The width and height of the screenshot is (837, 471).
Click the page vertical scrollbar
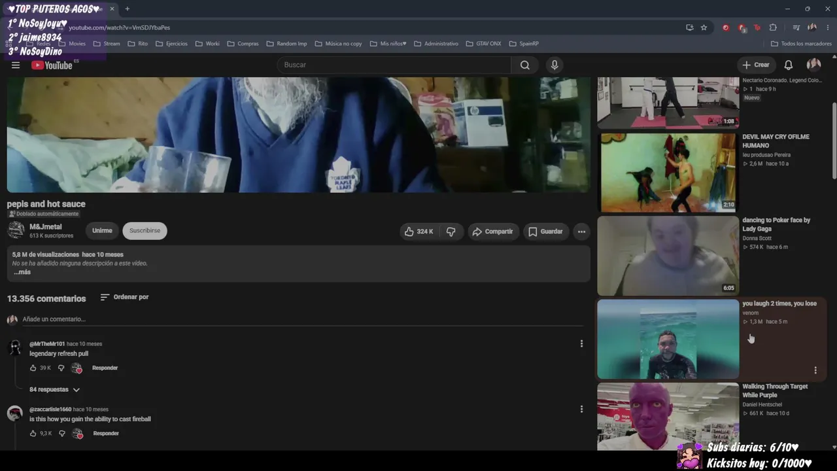click(x=834, y=141)
